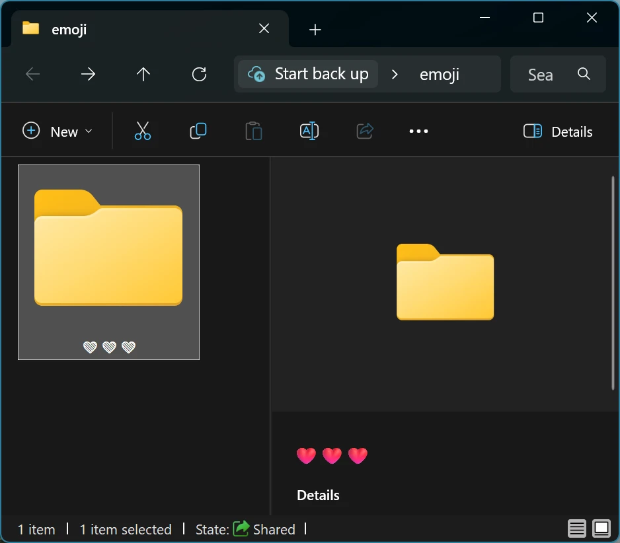Viewport: 620px width, 543px height.
Task: Switch to large thumbnails view in status bar
Action: coord(601,528)
